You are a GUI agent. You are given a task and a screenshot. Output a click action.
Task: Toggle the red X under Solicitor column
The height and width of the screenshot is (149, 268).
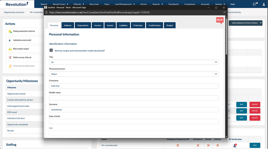(217, 145)
